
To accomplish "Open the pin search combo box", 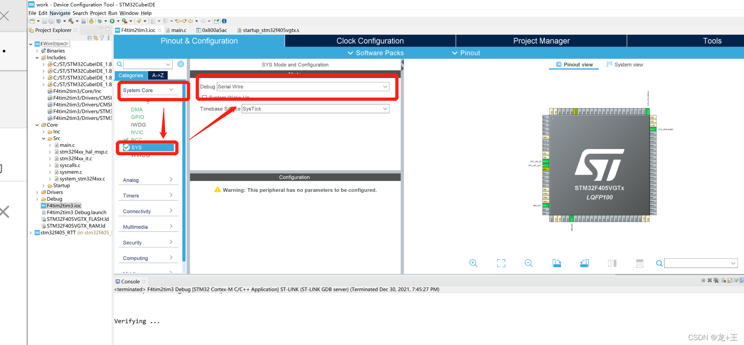I will (x=701, y=263).
